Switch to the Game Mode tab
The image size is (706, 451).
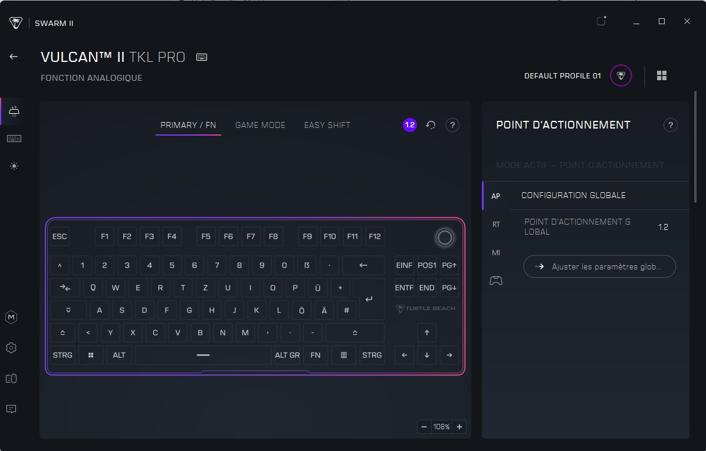(x=260, y=125)
